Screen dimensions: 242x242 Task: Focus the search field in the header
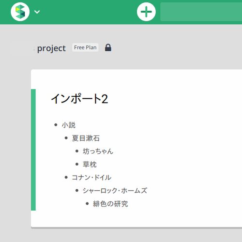(x=201, y=12)
